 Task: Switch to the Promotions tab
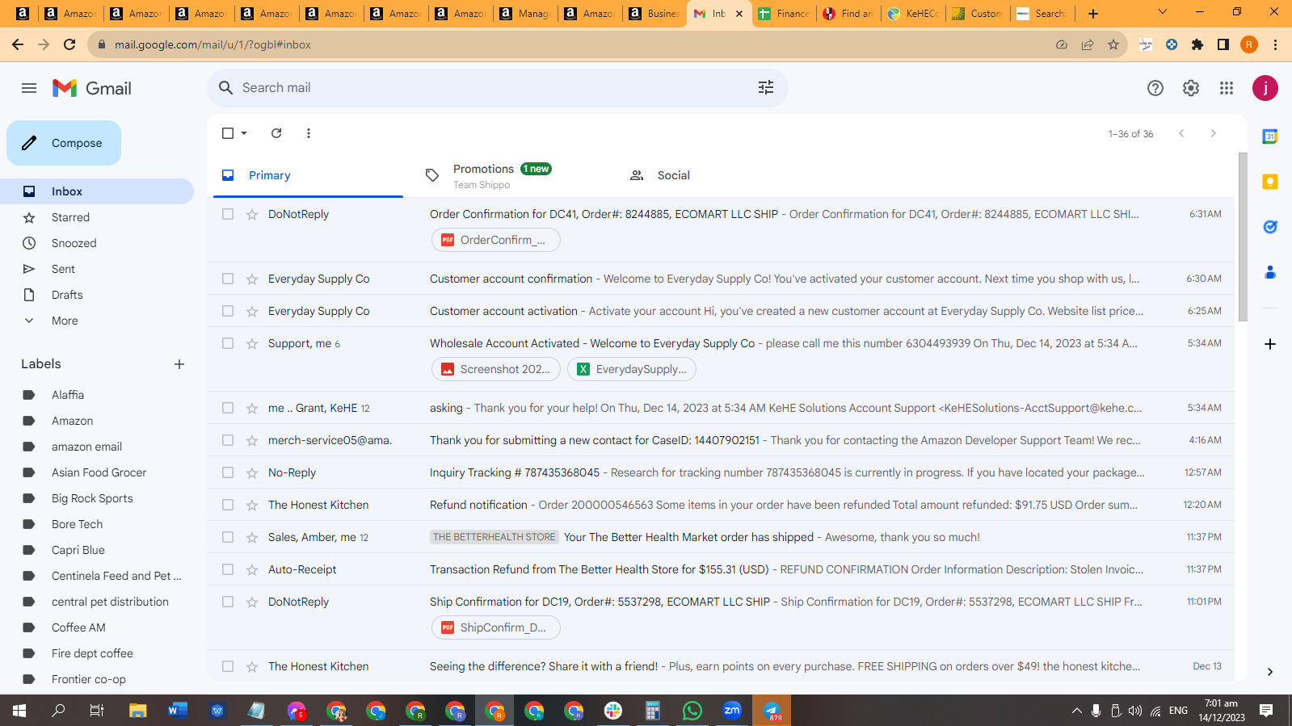(x=512, y=175)
